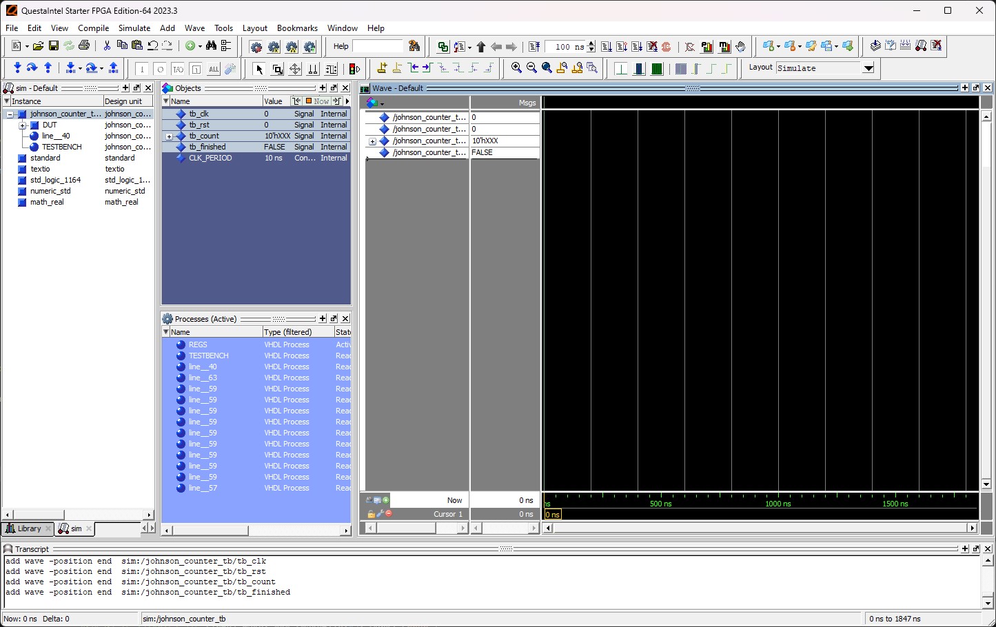The height and width of the screenshot is (627, 996).
Task: Click the Help search binoculars icon
Action: click(x=414, y=46)
